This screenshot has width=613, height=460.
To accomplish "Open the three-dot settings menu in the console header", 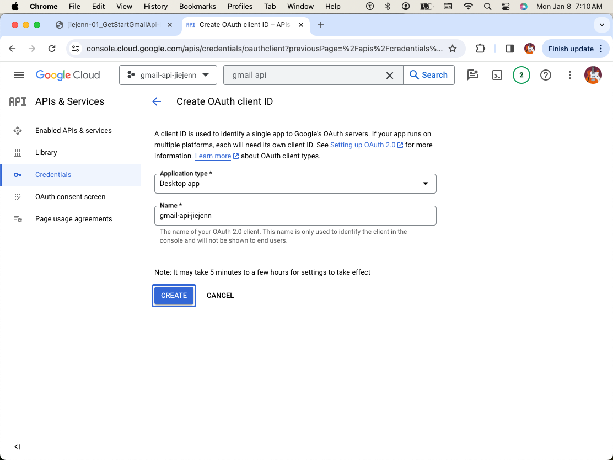I will tap(569, 74).
